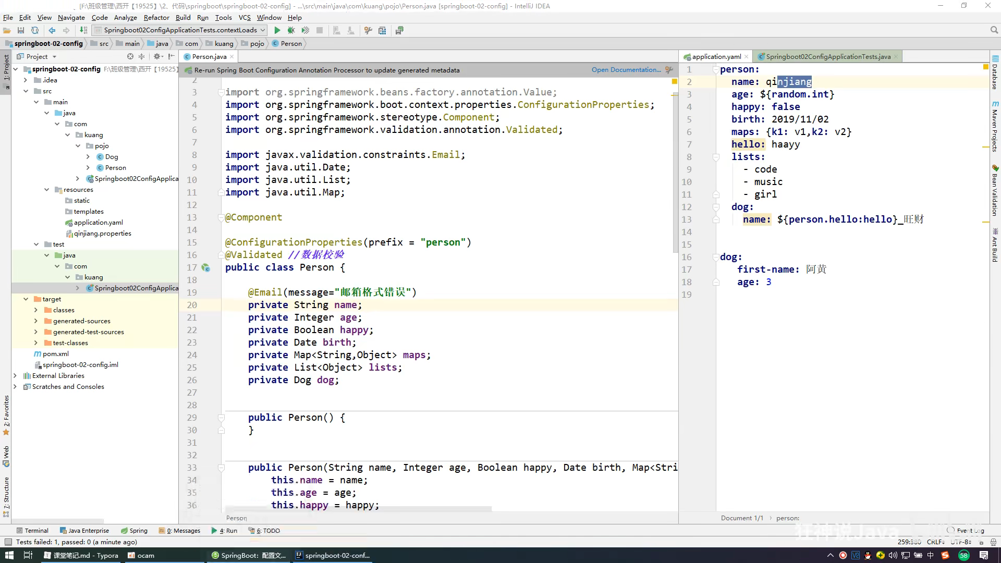The width and height of the screenshot is (1001, 563).
Task: Toggle the Database tool window on right edge
Action: pyautogui.click(x=995, y=73)
